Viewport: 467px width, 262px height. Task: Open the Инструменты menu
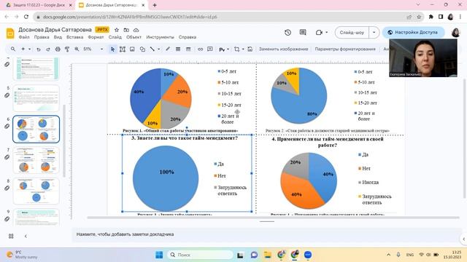coord(160,37)
